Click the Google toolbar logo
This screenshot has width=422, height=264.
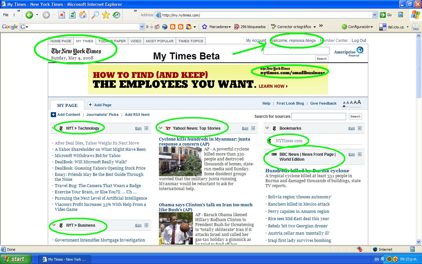[x=10, y=27]
